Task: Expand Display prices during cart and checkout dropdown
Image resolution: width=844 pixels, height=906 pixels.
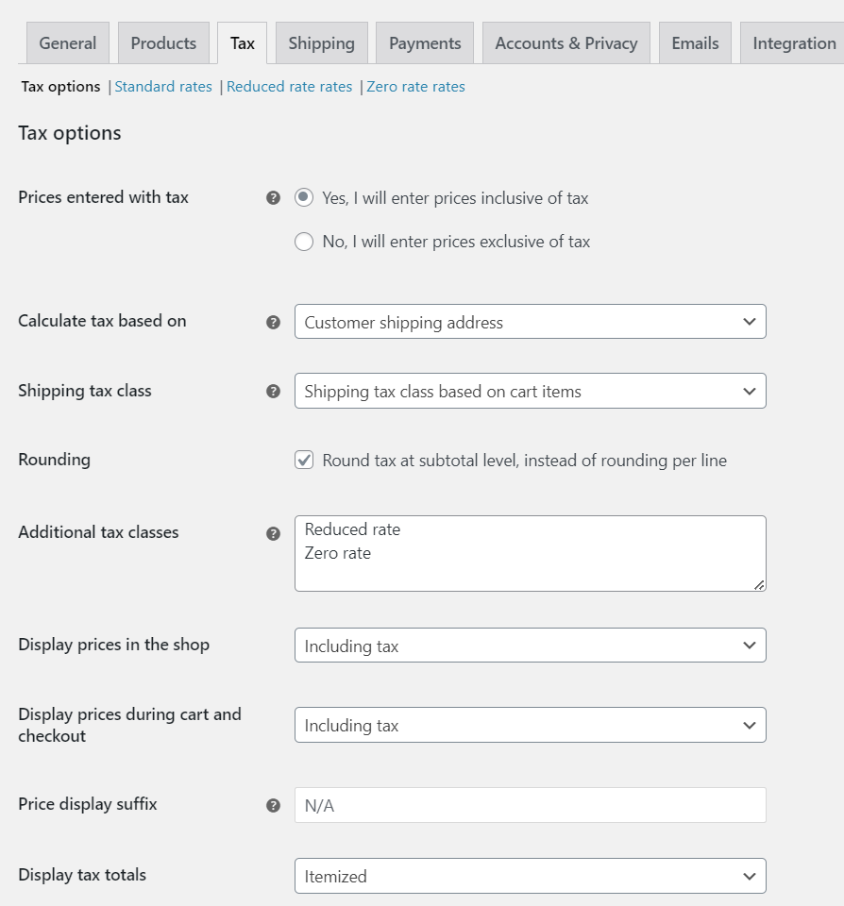Action: [530, 725]
